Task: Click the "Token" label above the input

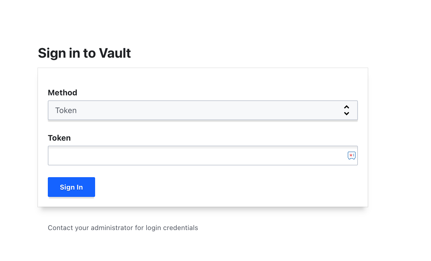Action: point(59,138)
